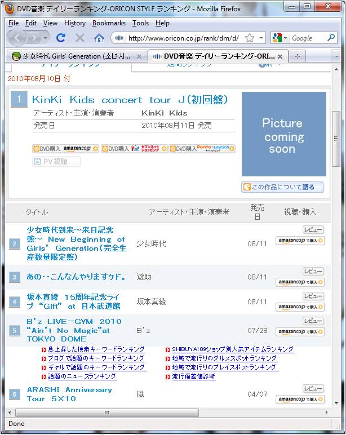Open a new tab with plus button
346x435 pixels.
point(297,56)
